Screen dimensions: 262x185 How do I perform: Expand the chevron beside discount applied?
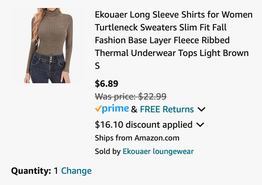(x=200, y=125)
